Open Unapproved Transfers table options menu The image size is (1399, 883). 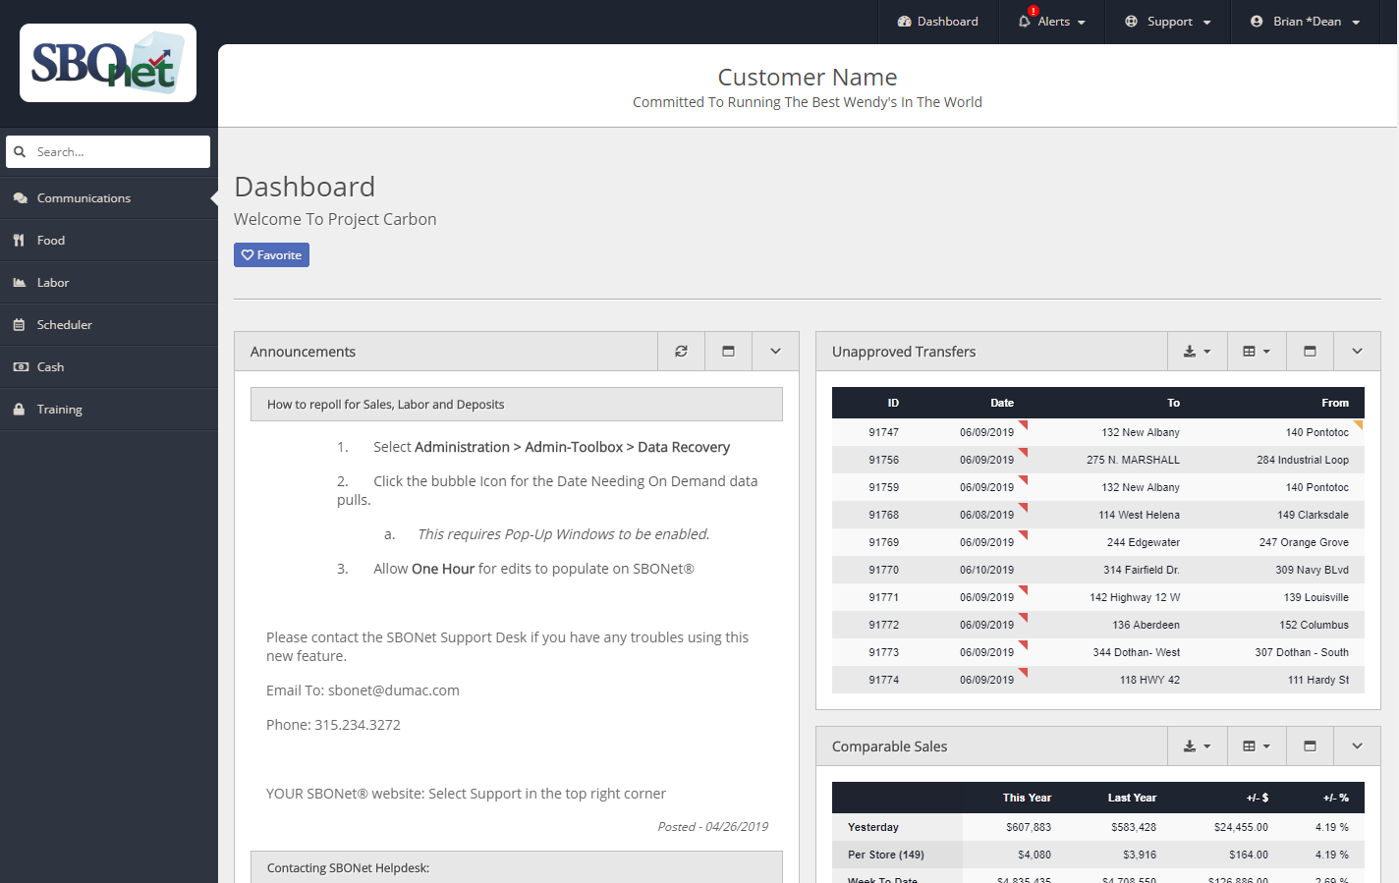[1257, 352]
